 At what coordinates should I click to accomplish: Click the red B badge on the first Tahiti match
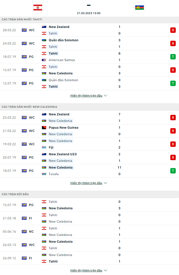173,30
